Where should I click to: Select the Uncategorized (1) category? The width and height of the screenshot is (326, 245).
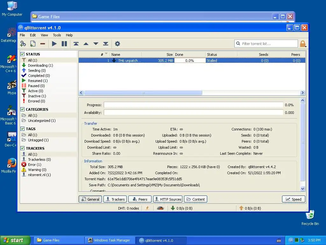coord(42,120)
